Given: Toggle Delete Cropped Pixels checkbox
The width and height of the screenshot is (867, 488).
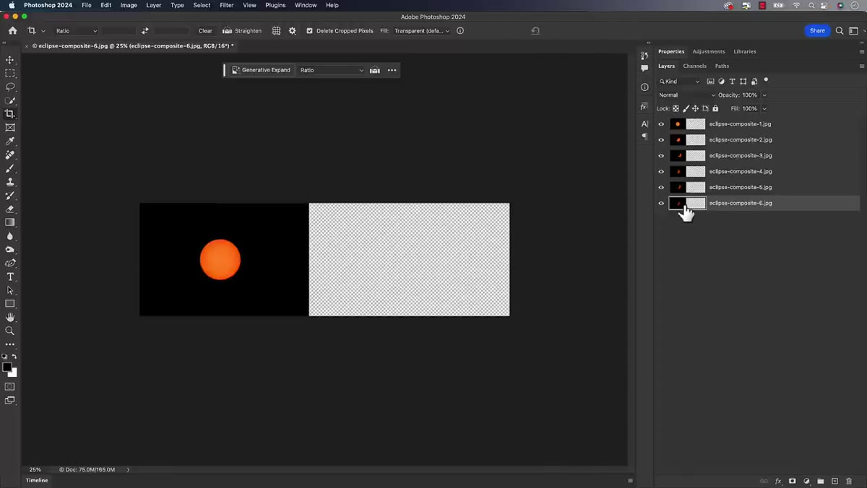Looking at the screenshot, I should [310, 31].
